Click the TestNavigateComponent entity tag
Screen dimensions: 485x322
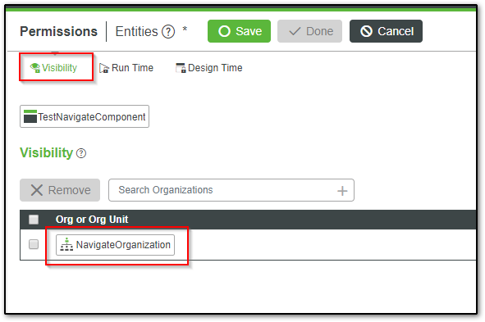85,116
